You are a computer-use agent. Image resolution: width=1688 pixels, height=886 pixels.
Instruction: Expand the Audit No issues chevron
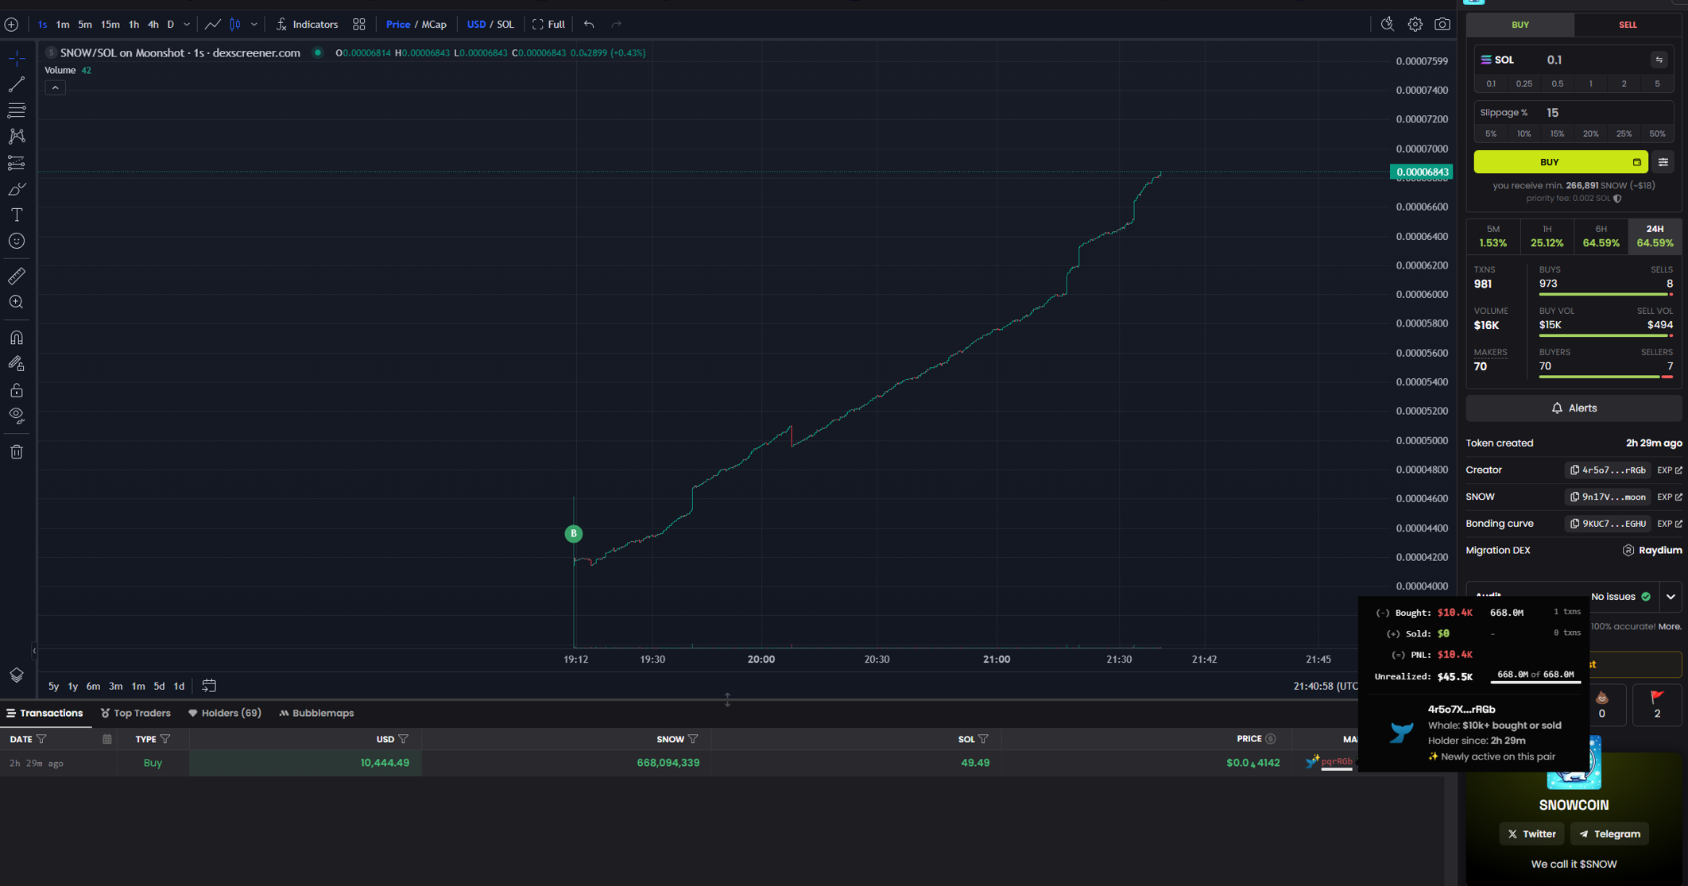tap(1671, 597)
